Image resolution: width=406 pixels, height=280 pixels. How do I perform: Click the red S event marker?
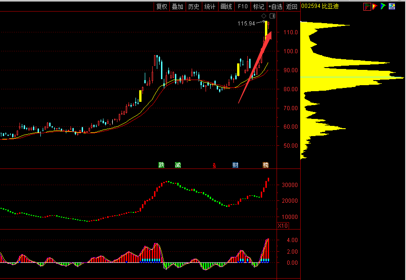tap(214, 165)
